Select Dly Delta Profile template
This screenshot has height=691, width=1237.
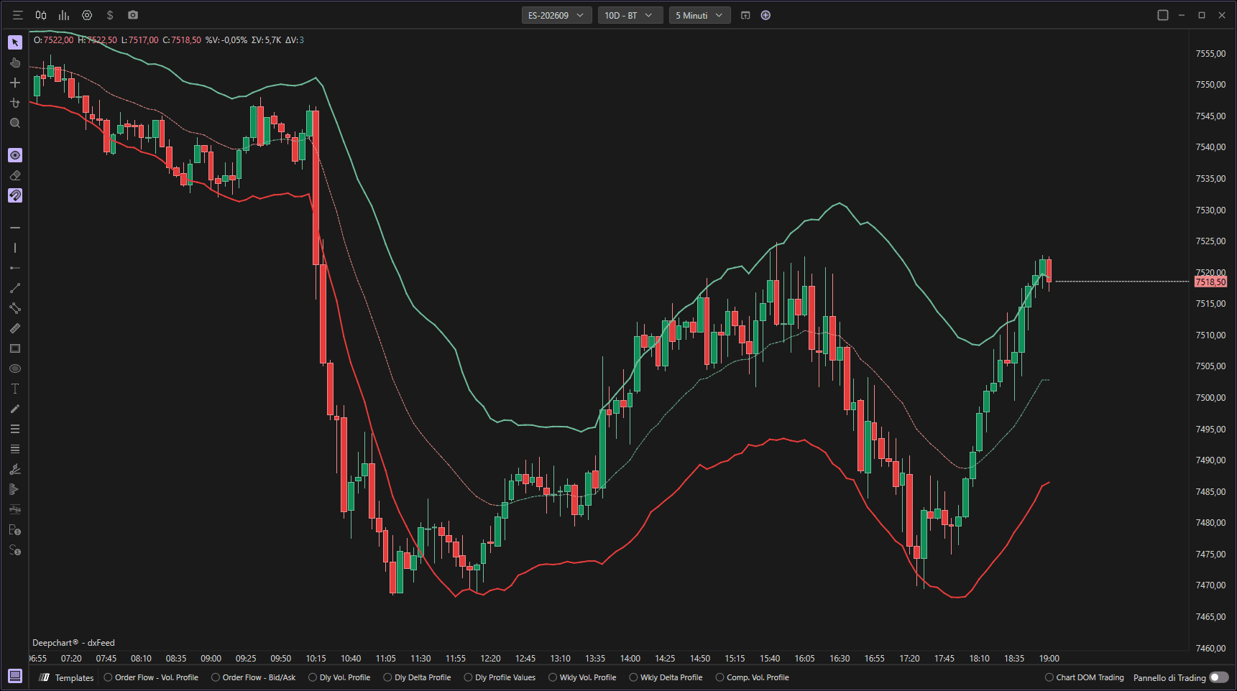(x=418, y=677)
